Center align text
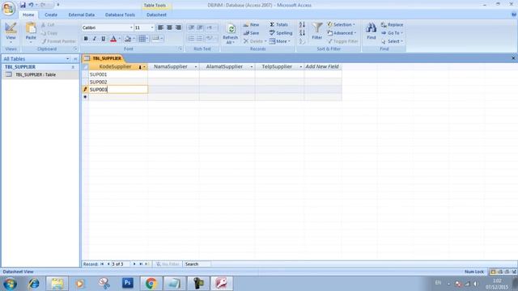This screenshot has height=291, width=518. coord(169,27)
